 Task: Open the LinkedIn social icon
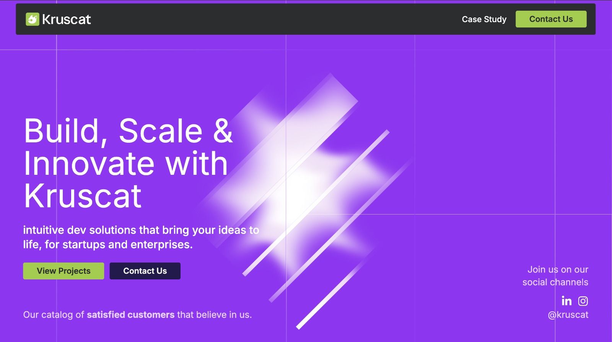(x=566, y=301)
